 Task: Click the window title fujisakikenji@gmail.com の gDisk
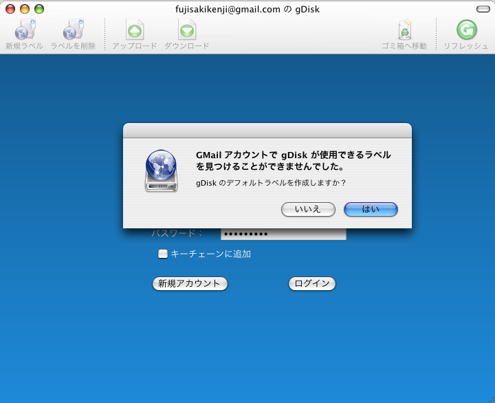tap(247, 10)
